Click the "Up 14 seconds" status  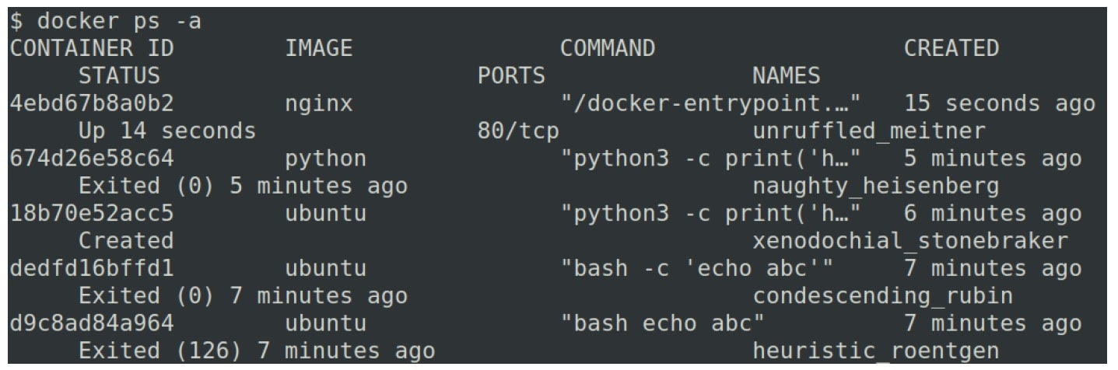tap(167, 131)
